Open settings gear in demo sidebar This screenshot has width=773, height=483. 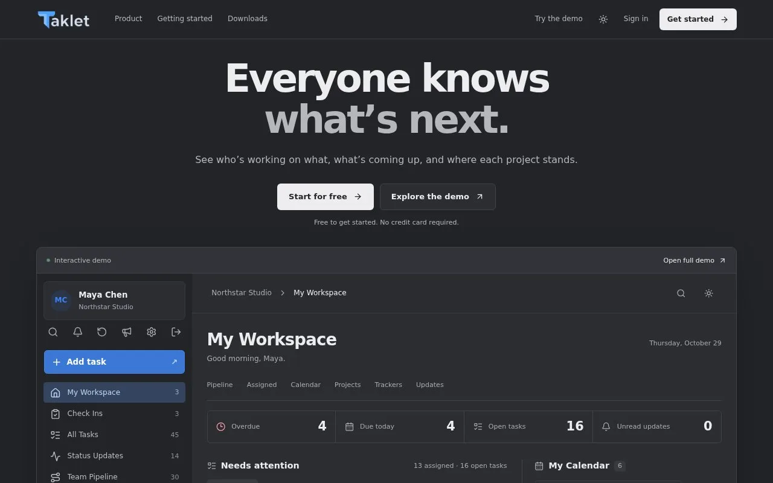pos(152,332)
